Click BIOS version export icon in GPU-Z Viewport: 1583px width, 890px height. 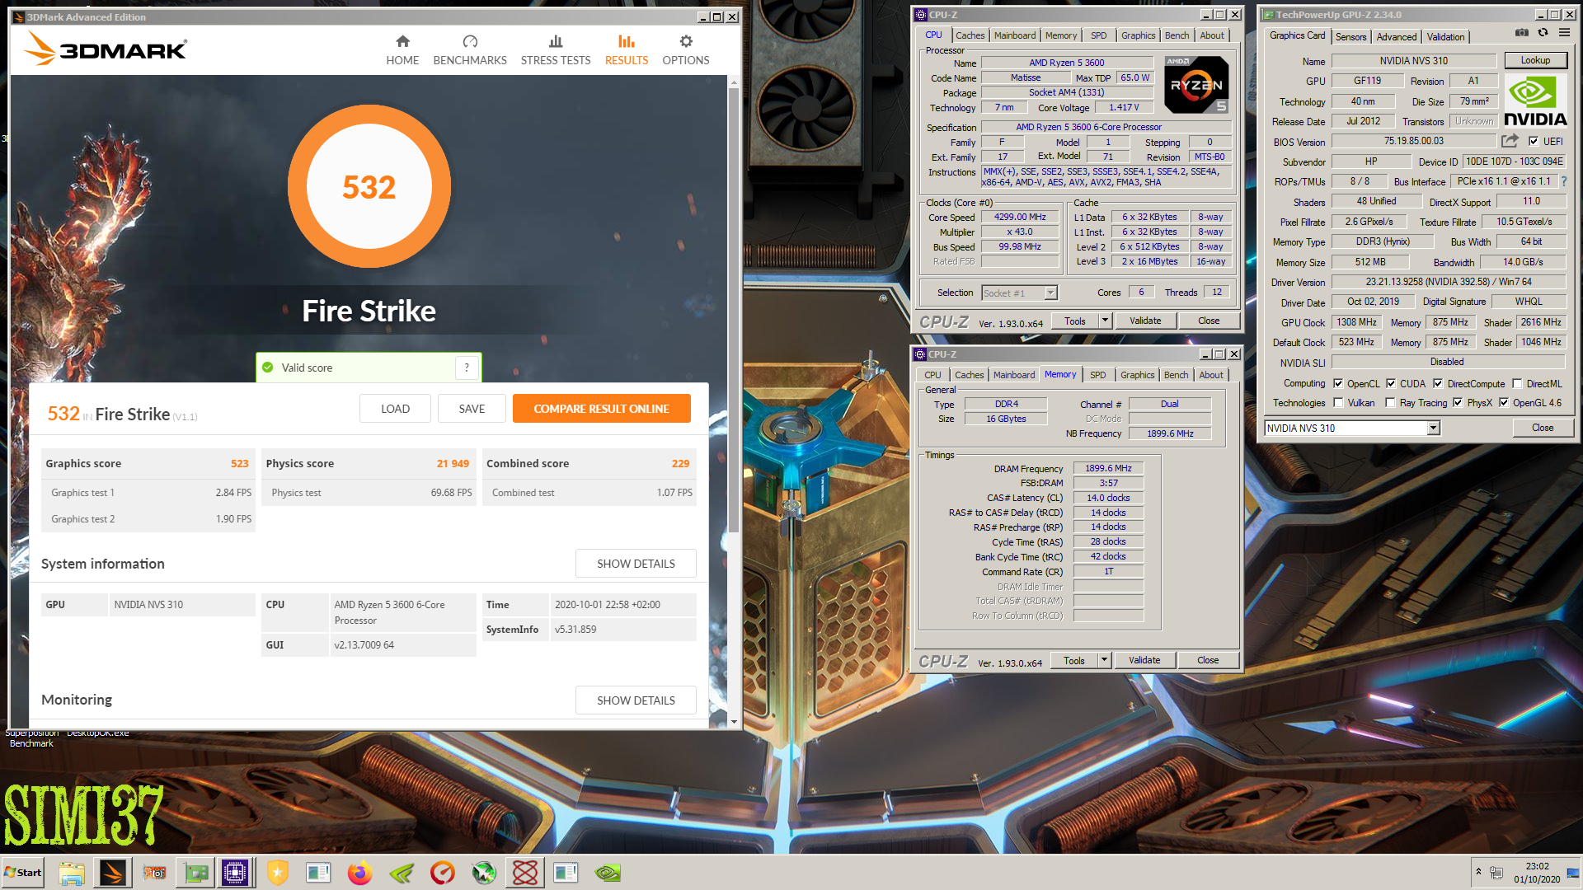point(1510,141)
